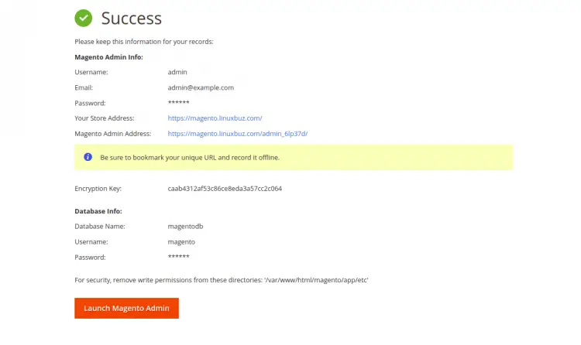
Task: Click the Database Name label
Action: (x=100, y=226)
